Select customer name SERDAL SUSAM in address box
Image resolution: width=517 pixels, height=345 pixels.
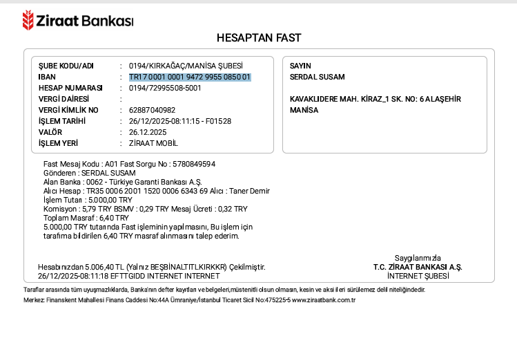(318, 77)
